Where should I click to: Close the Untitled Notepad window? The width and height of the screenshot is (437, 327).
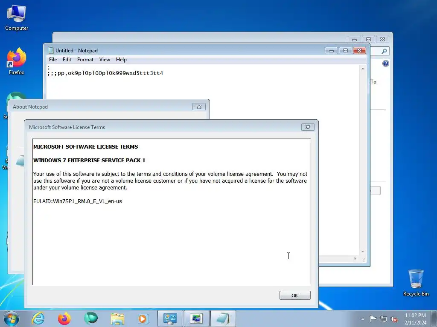359,51
